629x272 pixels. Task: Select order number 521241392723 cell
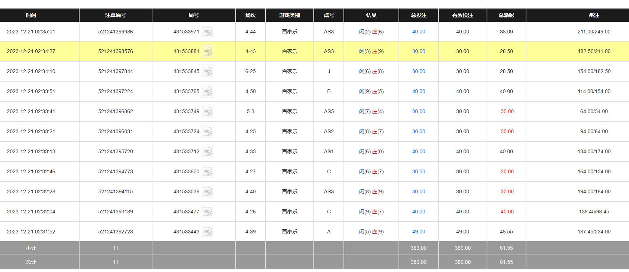click(x=116, y=232)
